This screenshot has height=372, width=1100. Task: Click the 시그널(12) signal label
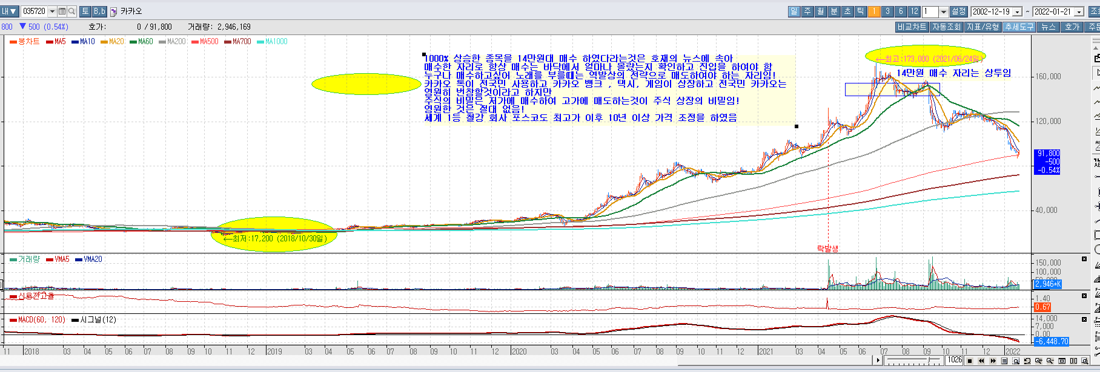coord(93,319)
